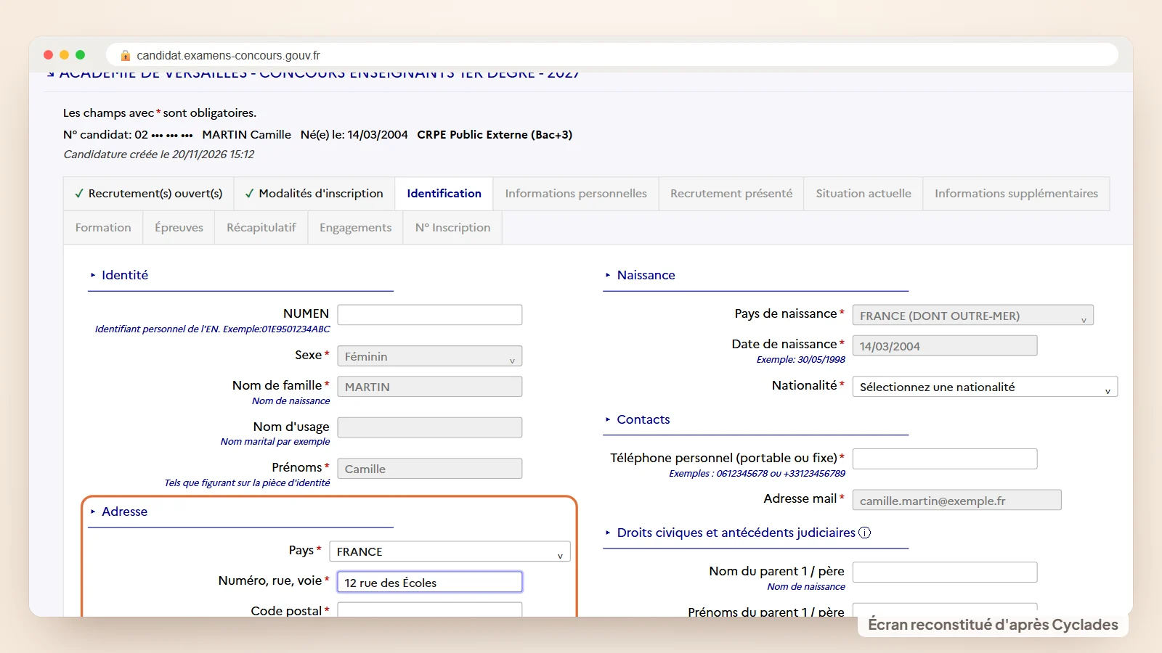The height and width of the screenshot is (653, 1162).
Task: Switch to the Formation tab
Action: [103, 228]
